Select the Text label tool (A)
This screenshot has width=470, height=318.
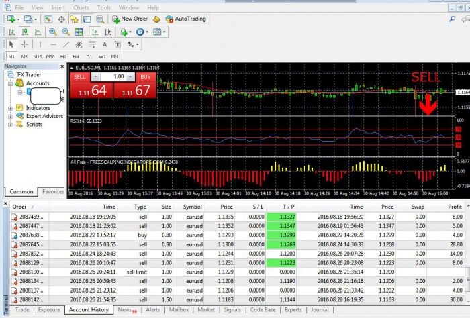coord(103,44)
